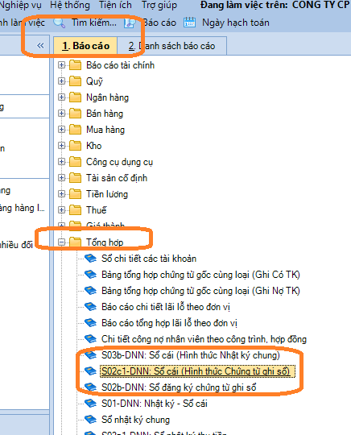The height and width of the screenshot is (435, 351).
Task: Click the Báo cáo toolbar icon
Action: point(130,23)
